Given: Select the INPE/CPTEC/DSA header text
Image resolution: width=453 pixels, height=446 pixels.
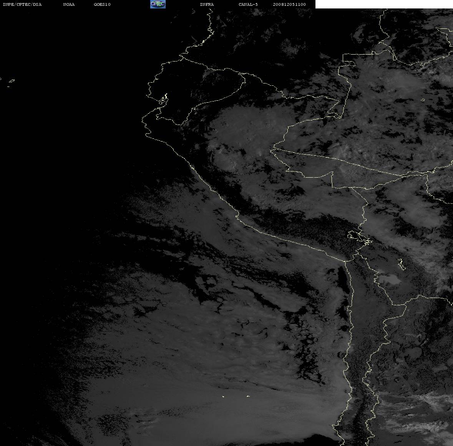Looking at the screenshot, I should click(x=22, y=4).
